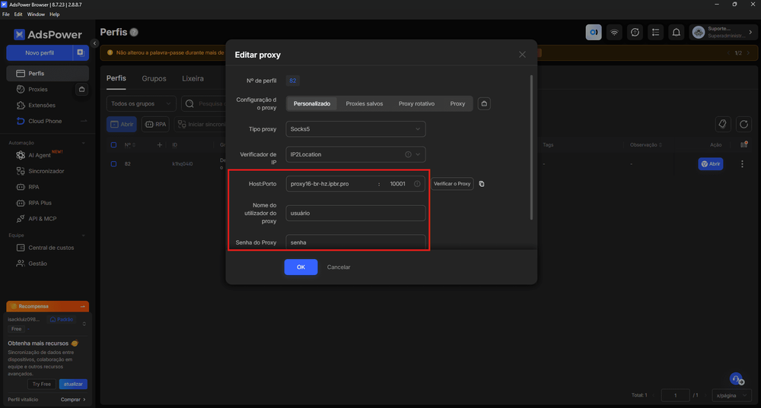Screen dimensions: 761x408
Task: Click the tag icon above profile table
Action: pyautogui.click(x=723, y=125)
